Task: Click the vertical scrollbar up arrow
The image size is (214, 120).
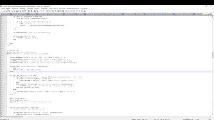Action: point(213,16)
